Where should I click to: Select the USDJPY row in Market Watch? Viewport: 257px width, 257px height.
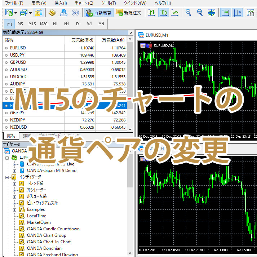point(65,55)
